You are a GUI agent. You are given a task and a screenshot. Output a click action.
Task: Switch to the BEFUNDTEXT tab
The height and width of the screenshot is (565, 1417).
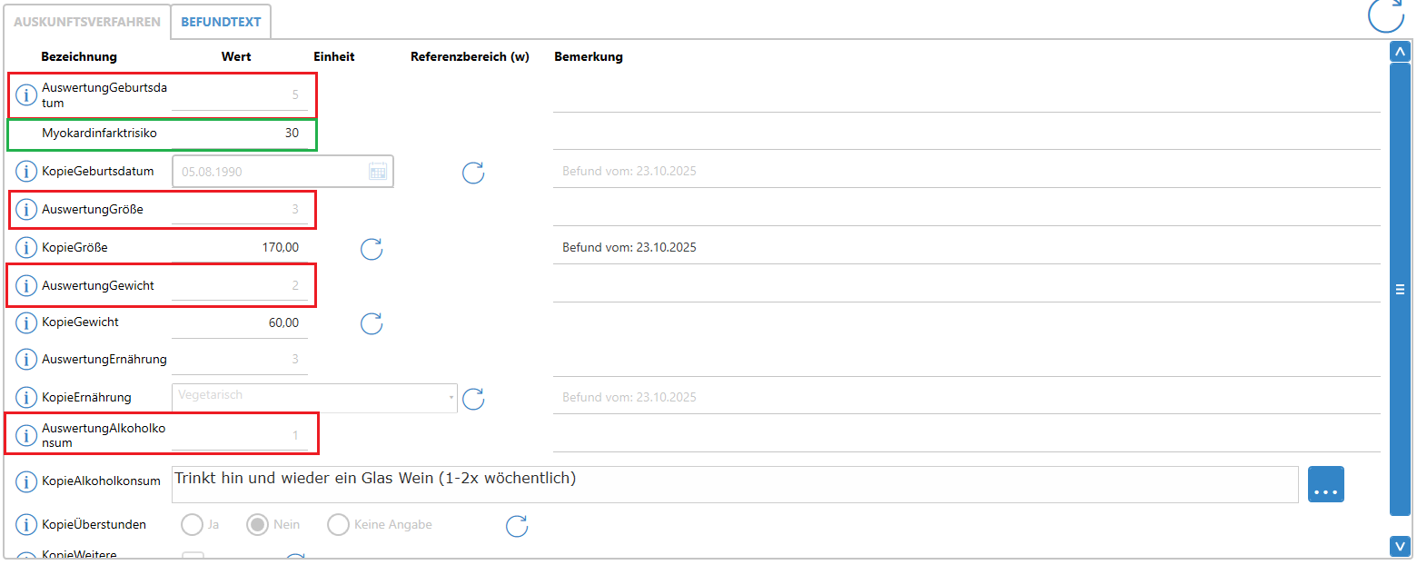(x=221, y=22)
